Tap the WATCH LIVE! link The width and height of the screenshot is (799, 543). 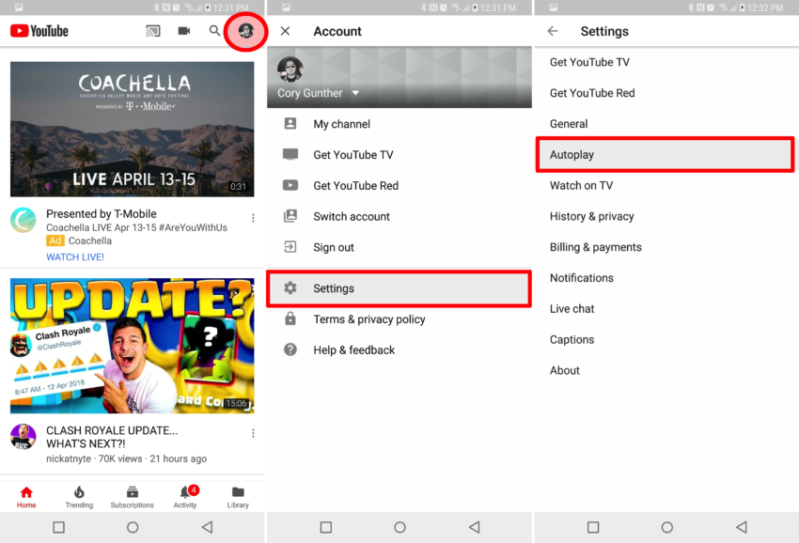coord(75,256)
